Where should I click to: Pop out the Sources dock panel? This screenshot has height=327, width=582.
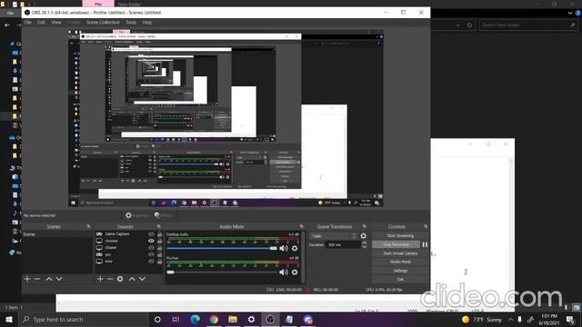[159, 226]
